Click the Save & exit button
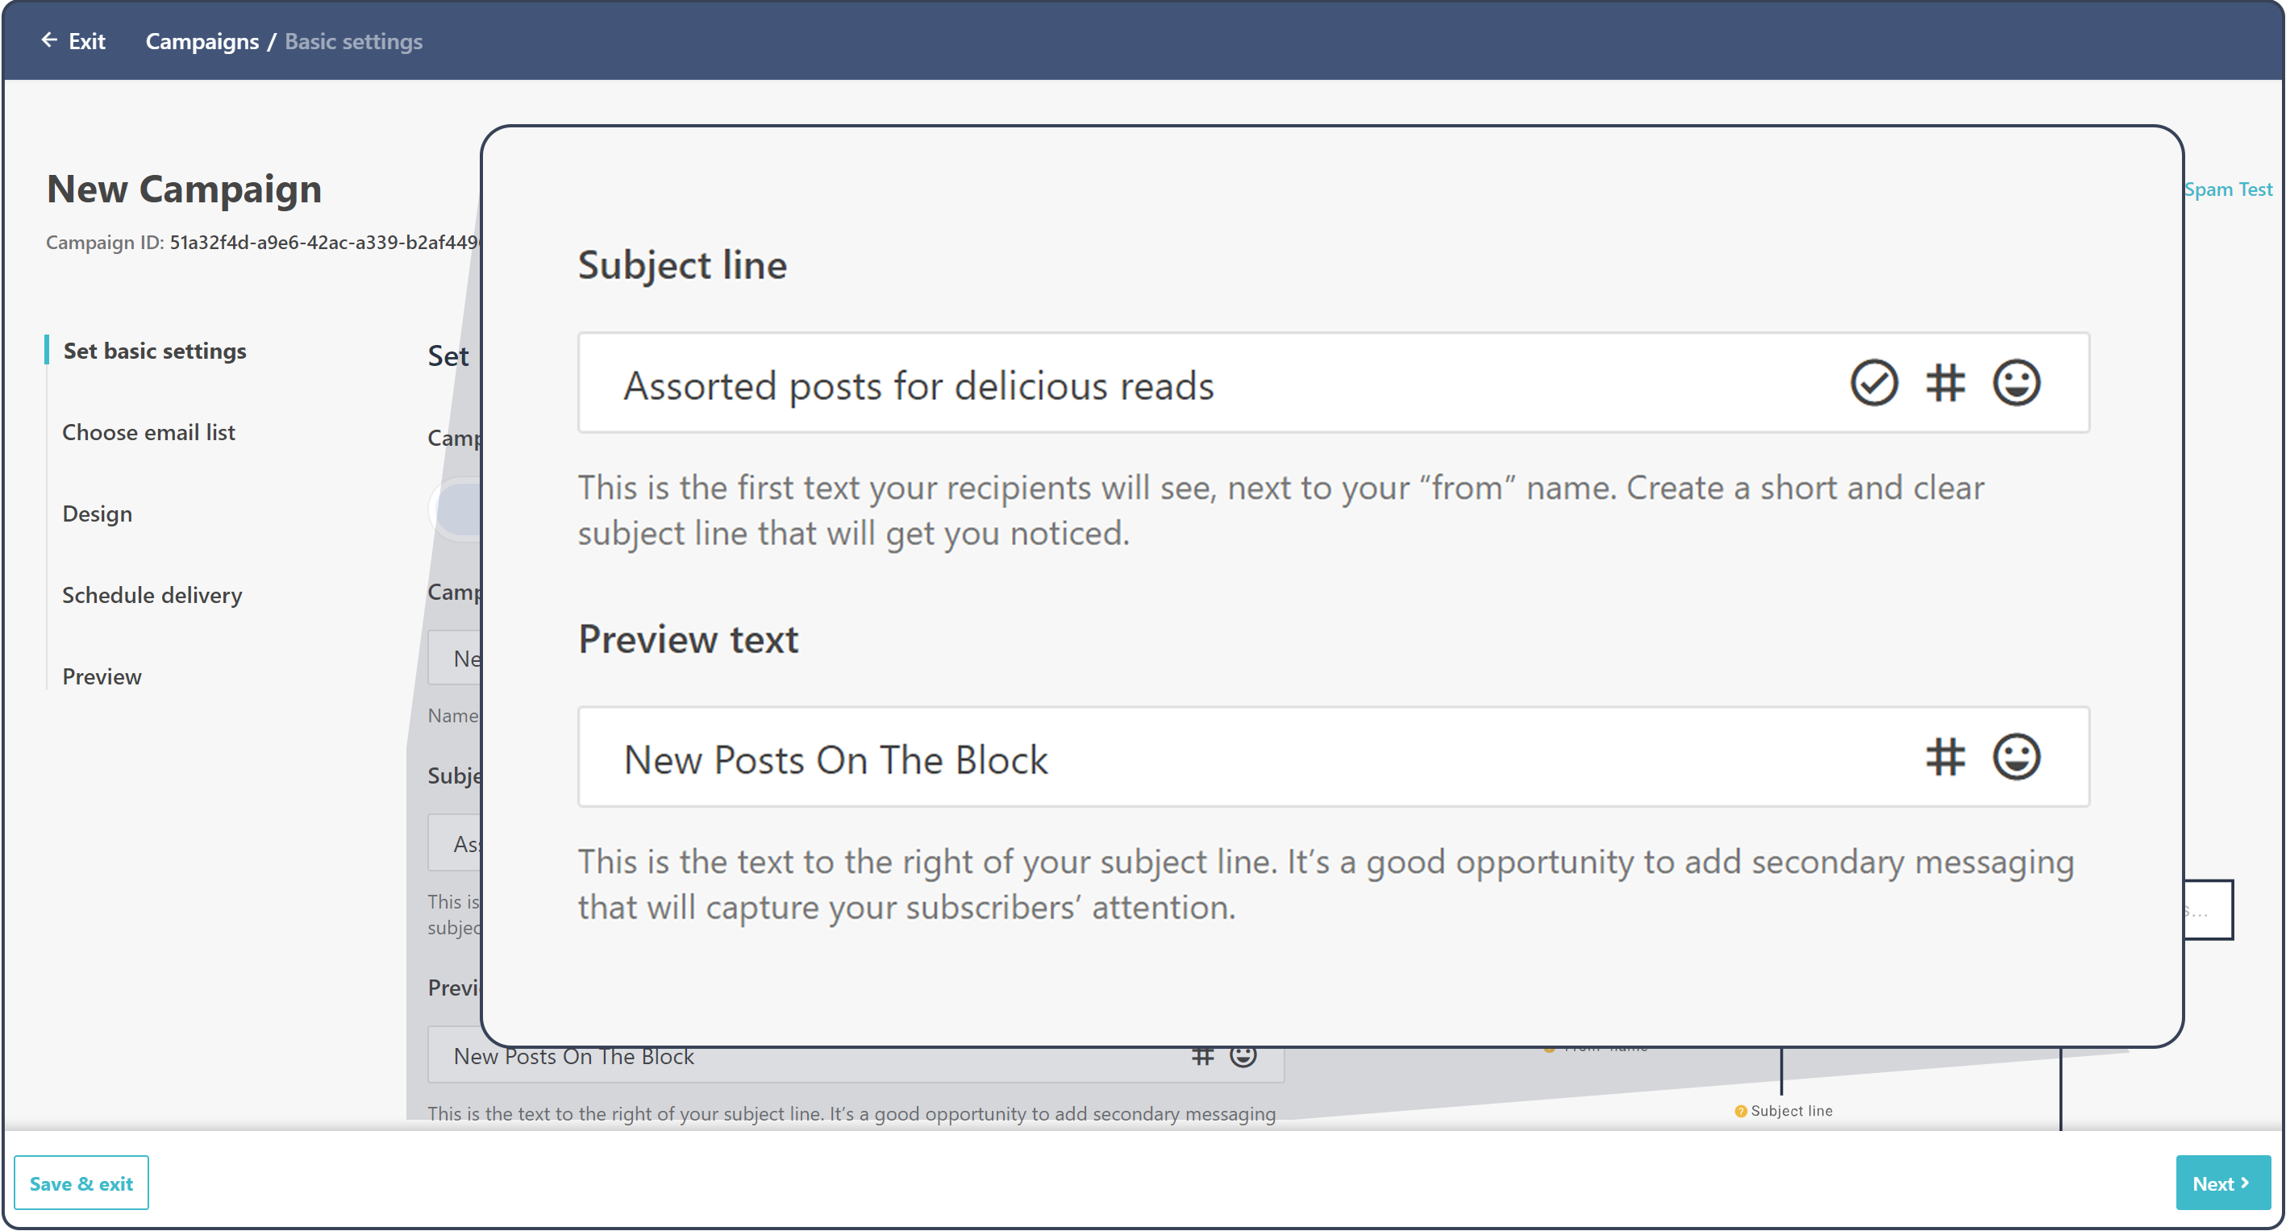Viewport: 2286px width, 1231px height. click(x=81, y=1182)
